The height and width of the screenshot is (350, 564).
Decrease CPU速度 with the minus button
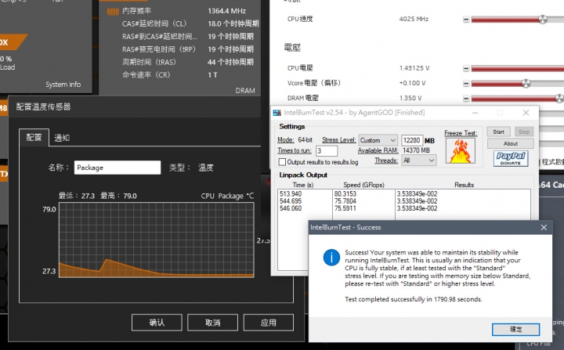click(466, 20)
